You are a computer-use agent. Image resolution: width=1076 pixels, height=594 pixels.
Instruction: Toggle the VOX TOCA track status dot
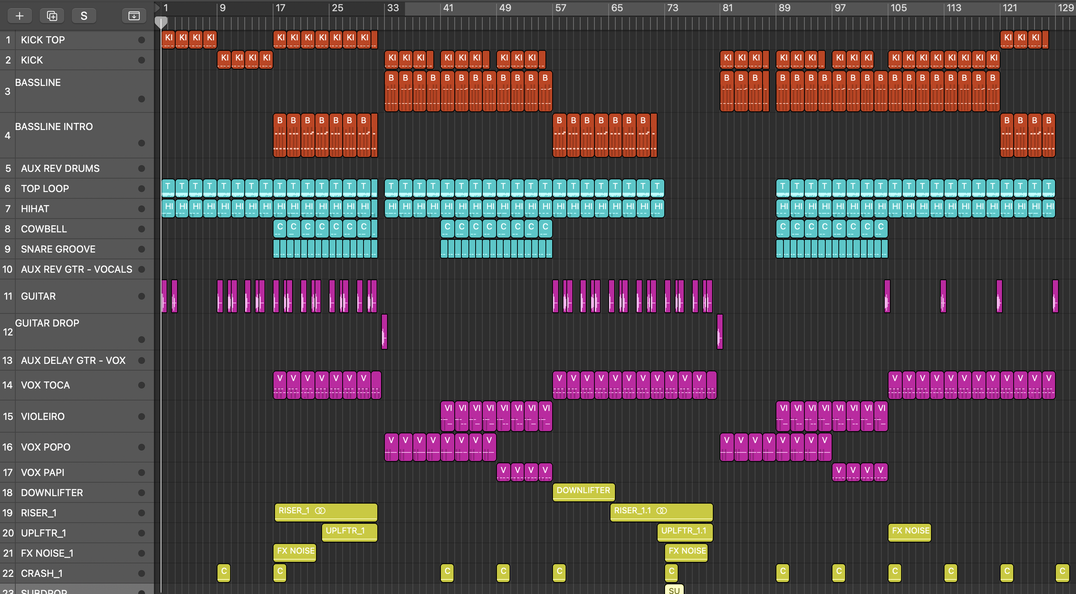[142, 385]
